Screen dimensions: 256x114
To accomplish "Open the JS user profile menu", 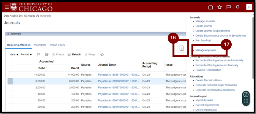I will coord(249,7).
